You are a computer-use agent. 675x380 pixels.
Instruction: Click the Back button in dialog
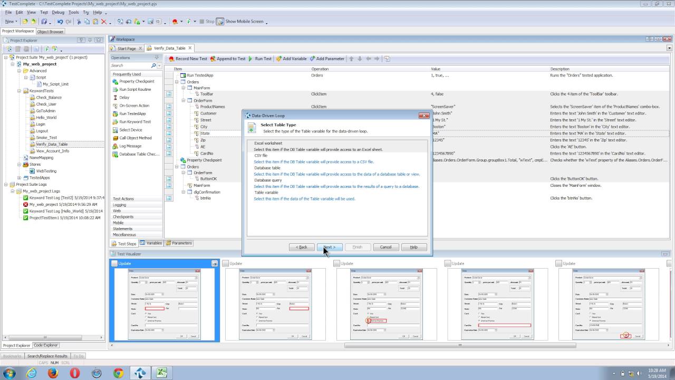(302, 247)
